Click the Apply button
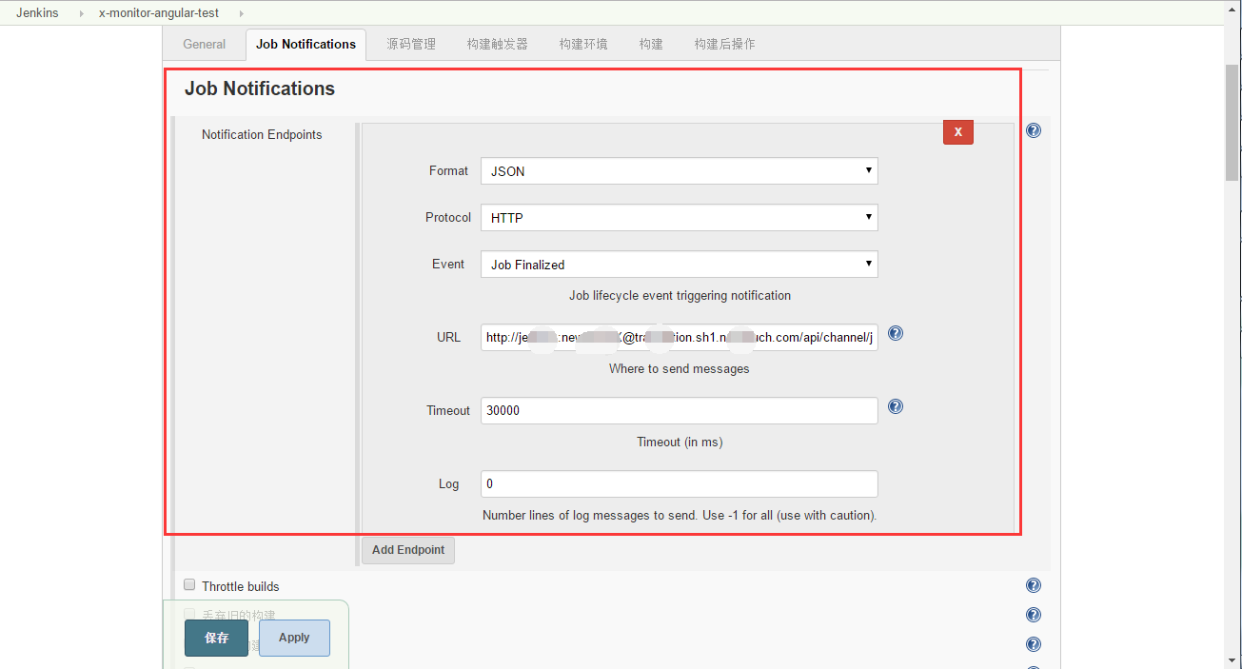This screenshot has height=669, width=1242. (x=294, y=638)
